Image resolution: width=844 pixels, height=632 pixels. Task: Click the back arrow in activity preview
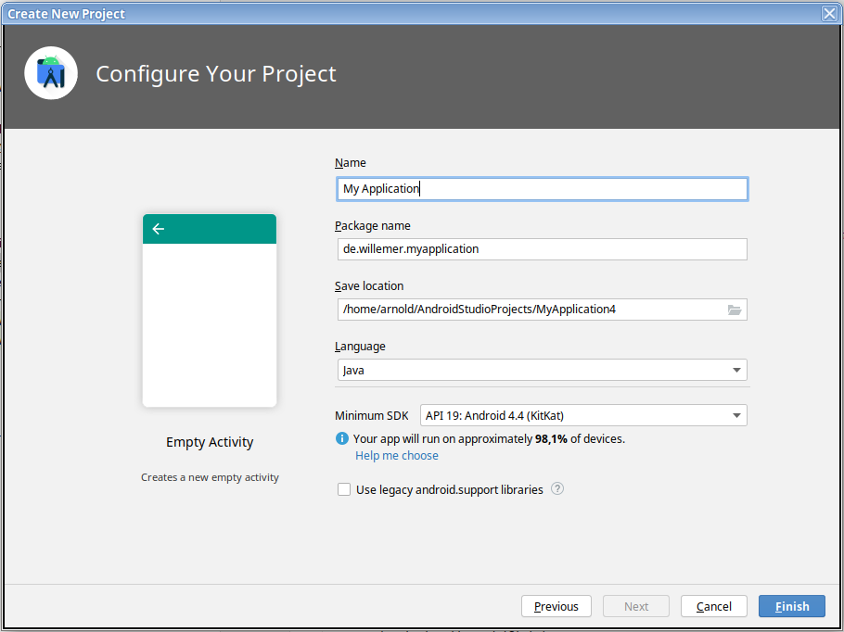click(x=159, y=229)
